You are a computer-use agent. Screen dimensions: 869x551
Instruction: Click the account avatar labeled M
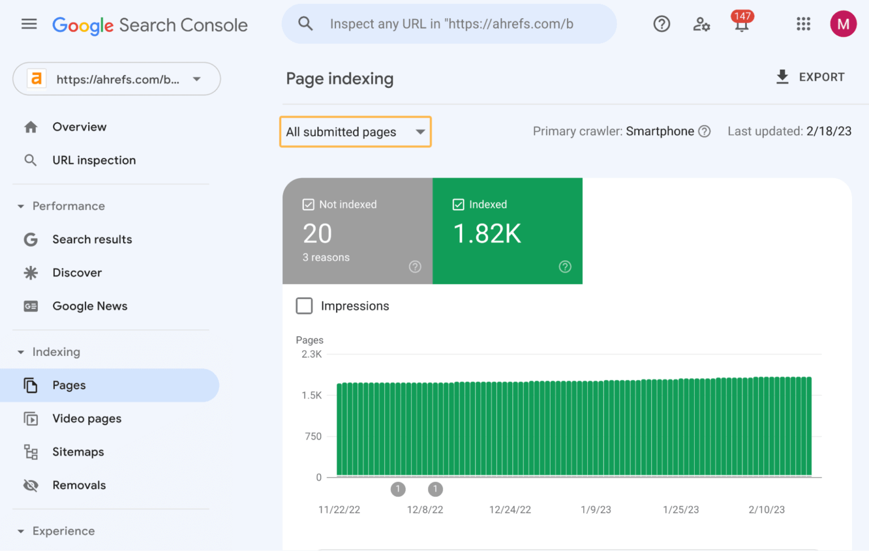click(843, 24)
